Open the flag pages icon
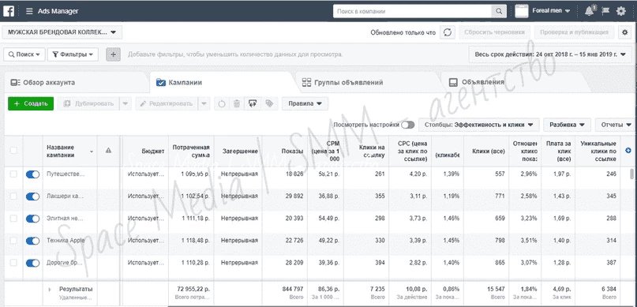 tap(605, 11)
